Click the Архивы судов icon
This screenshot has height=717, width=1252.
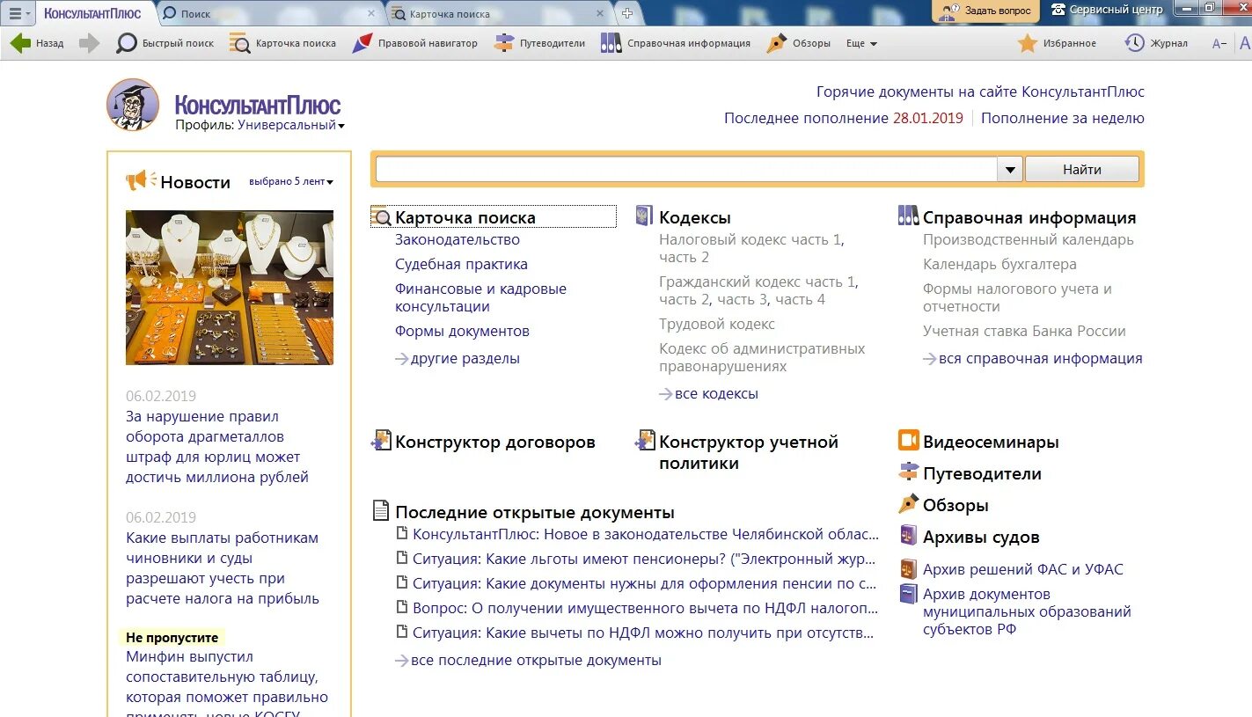pyautogui.click(x=909, y=536)
